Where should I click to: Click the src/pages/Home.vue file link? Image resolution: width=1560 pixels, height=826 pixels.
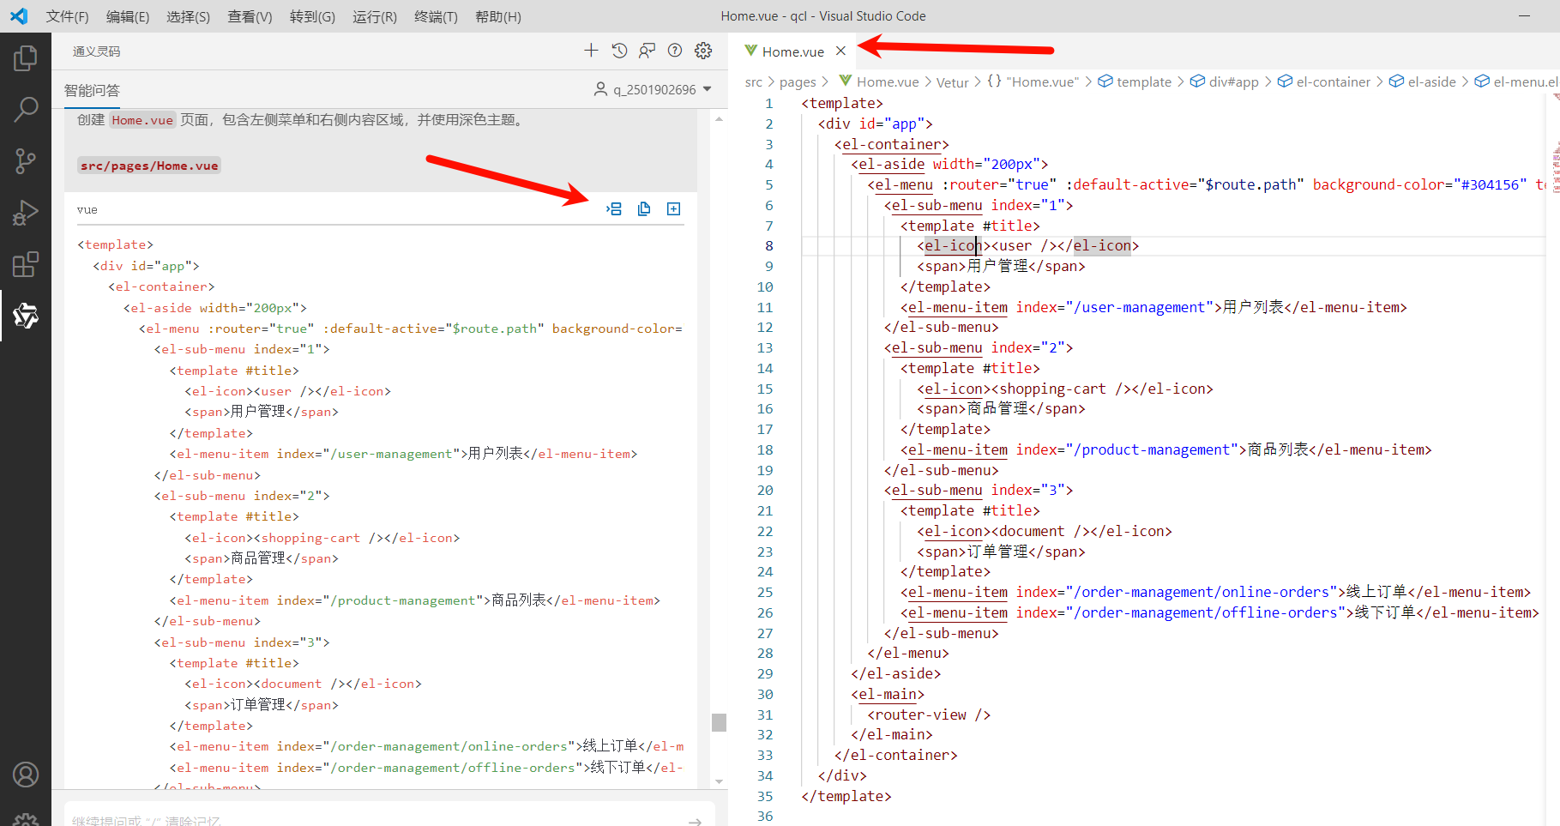click(x=149, y=166)
